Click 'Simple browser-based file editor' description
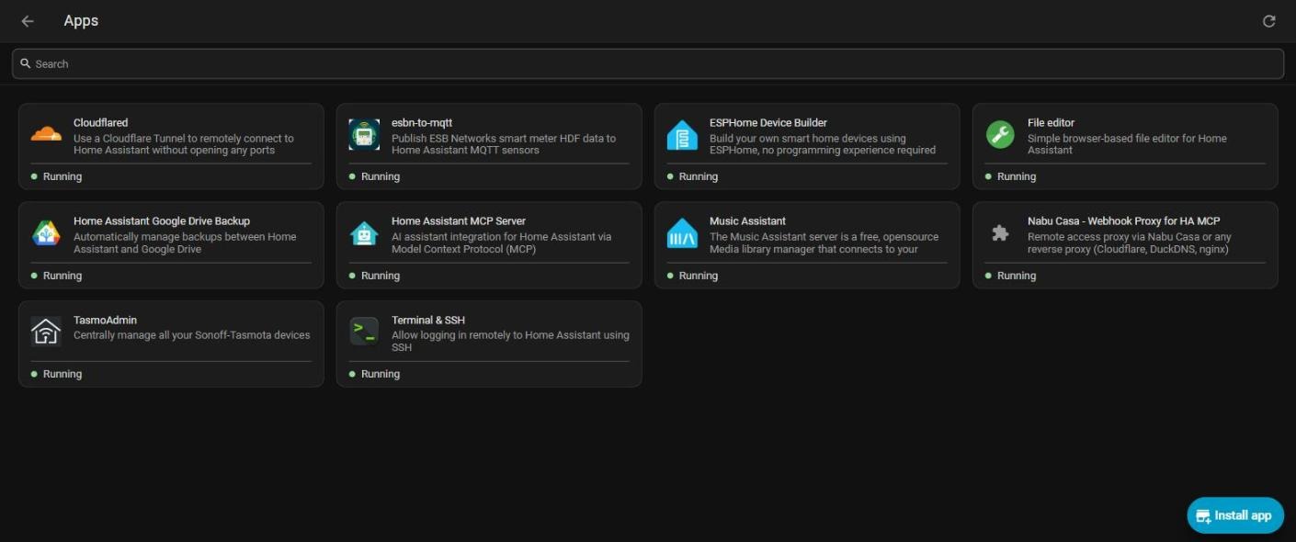 coord(1127,144)
